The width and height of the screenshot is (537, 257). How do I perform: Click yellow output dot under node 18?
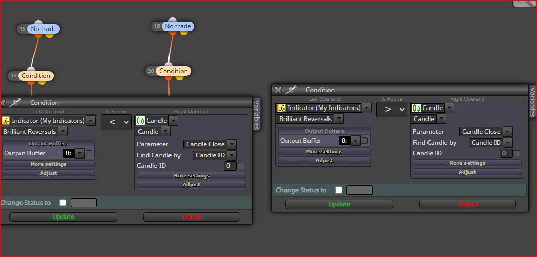coord(184,33)
